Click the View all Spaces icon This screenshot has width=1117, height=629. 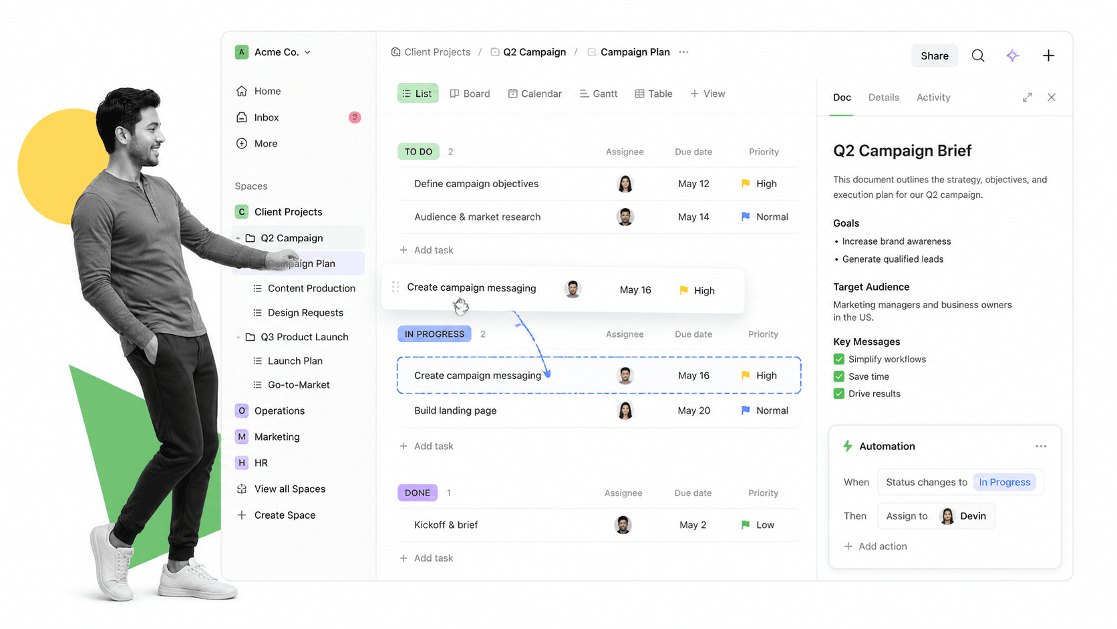tap(242, 489)
